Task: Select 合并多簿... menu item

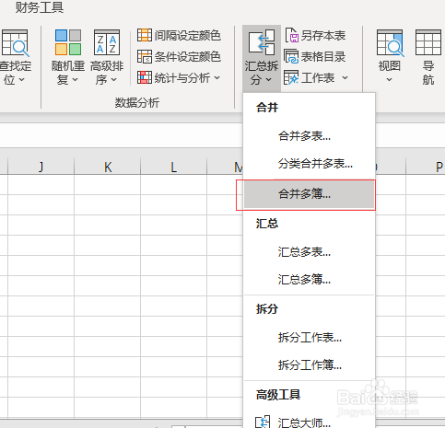Action: pyautogui.click(x=310, y=194)
